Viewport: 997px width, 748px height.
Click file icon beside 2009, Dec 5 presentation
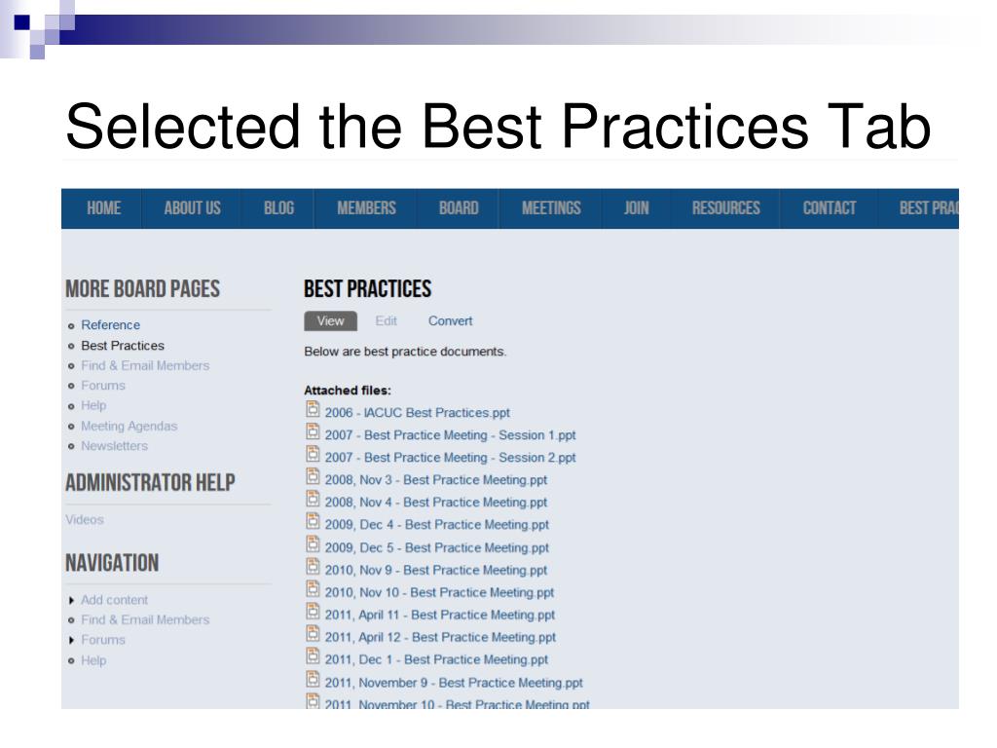313,544
